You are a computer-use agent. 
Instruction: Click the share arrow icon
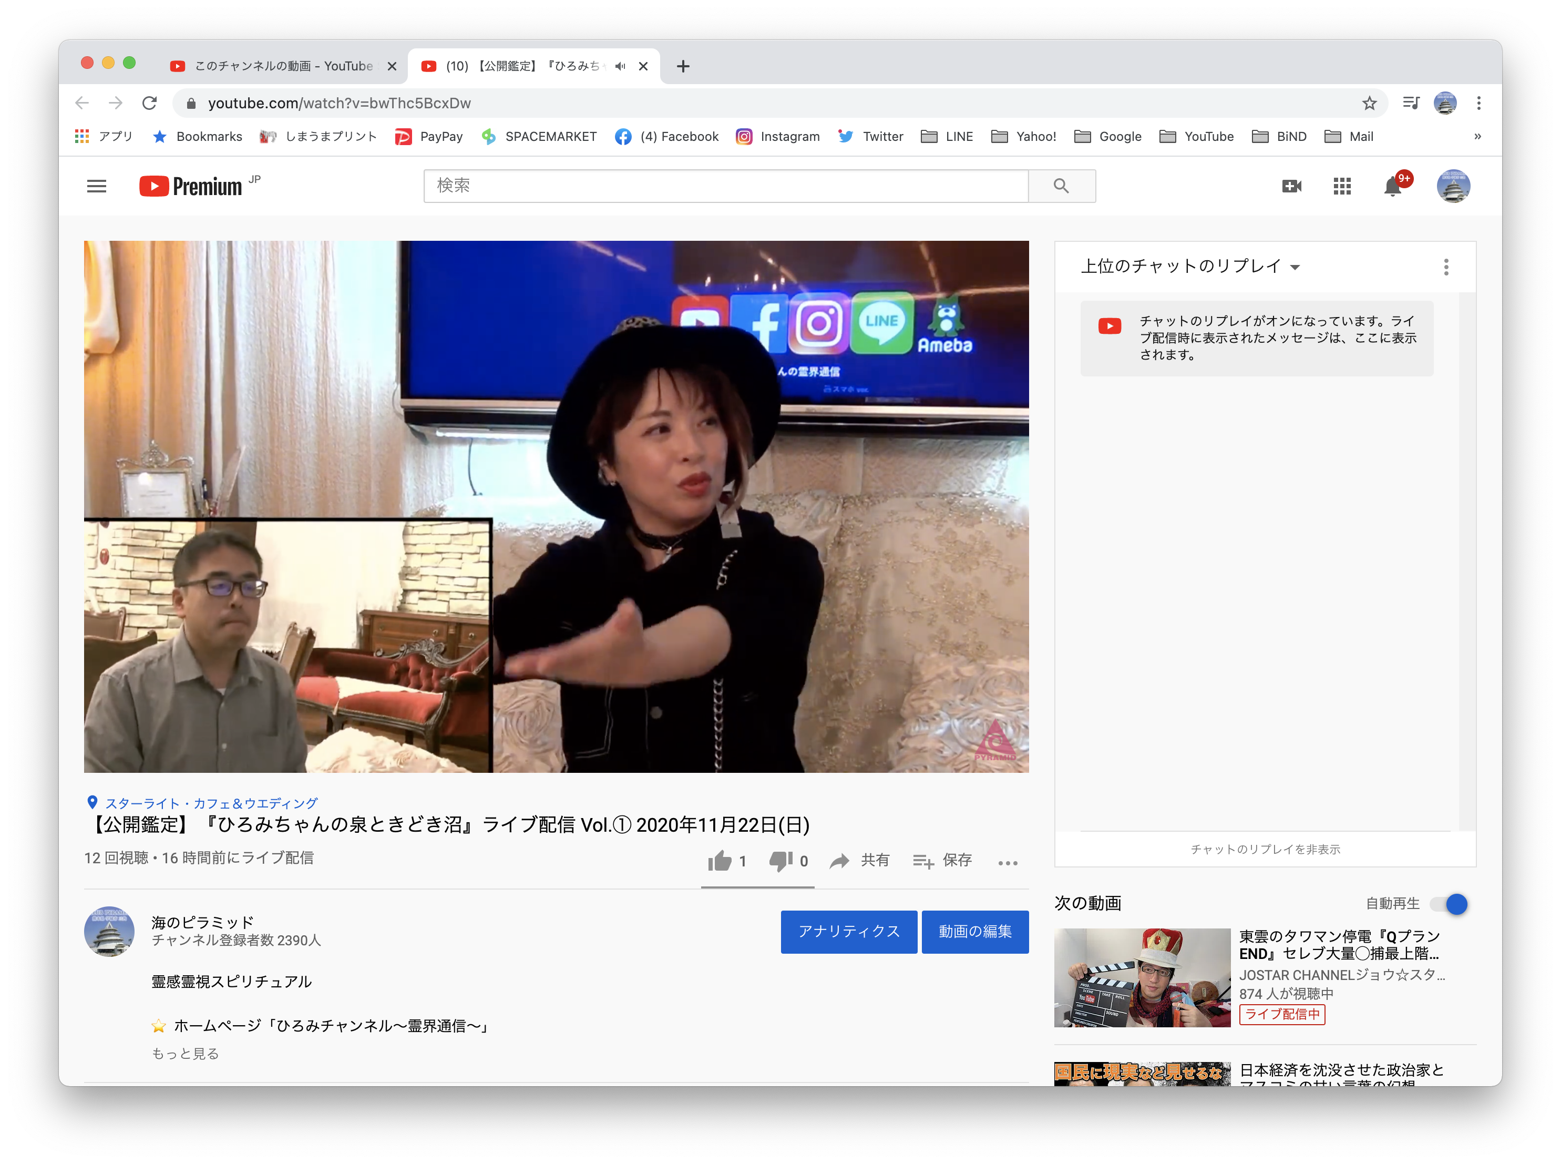click(x=839, y=860)
